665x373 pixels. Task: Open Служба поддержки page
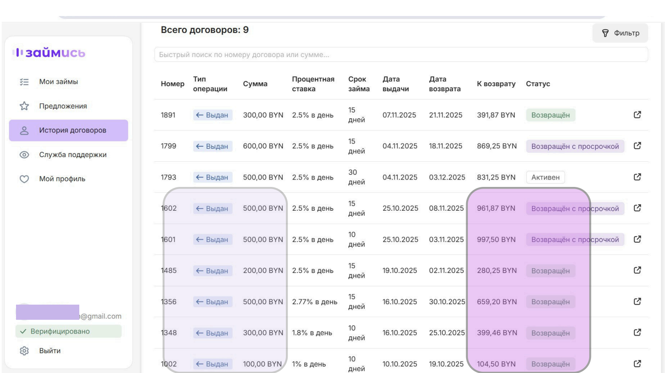tap(72, 154)
